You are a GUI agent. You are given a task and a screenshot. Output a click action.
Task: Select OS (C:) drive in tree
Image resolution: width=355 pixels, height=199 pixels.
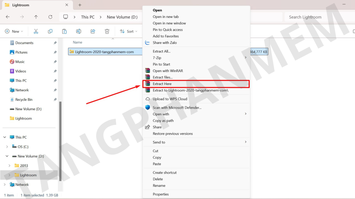[23, 146]
